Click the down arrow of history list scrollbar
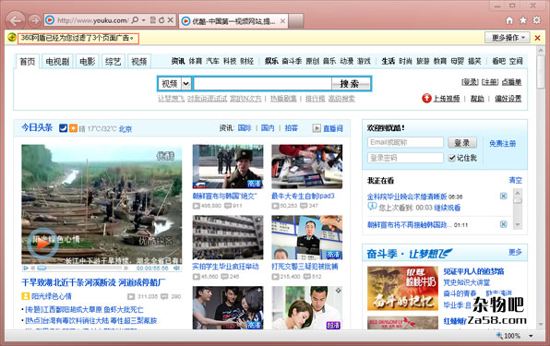The height and width of the screenshot is (346, 550). point(517,224)
